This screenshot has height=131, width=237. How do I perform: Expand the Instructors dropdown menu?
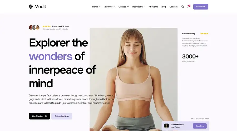(139, 7)
